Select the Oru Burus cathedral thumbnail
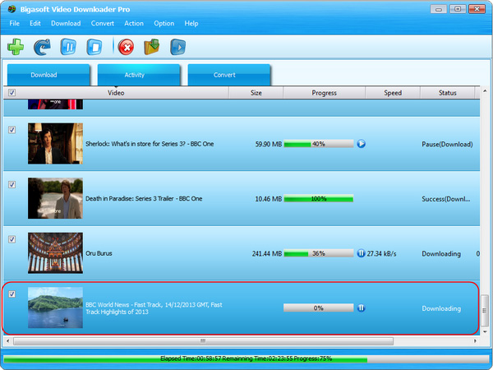This screenshot has height=370, width=493. pyautogui.click(x=55, y=253)
